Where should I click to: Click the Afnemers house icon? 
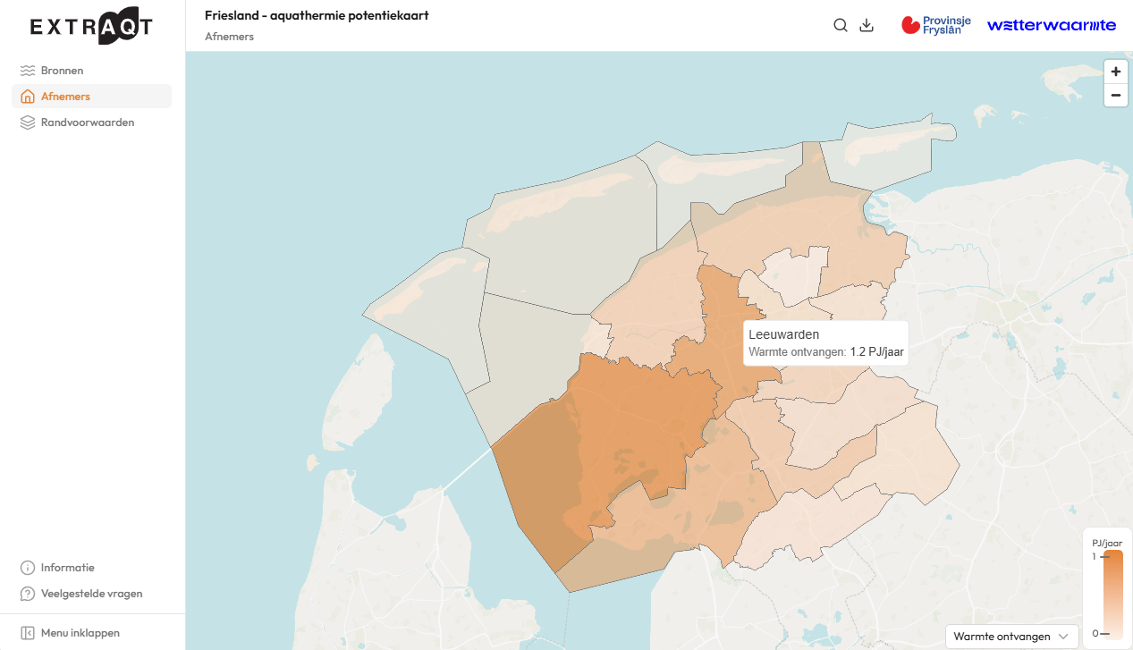(28, 97)
